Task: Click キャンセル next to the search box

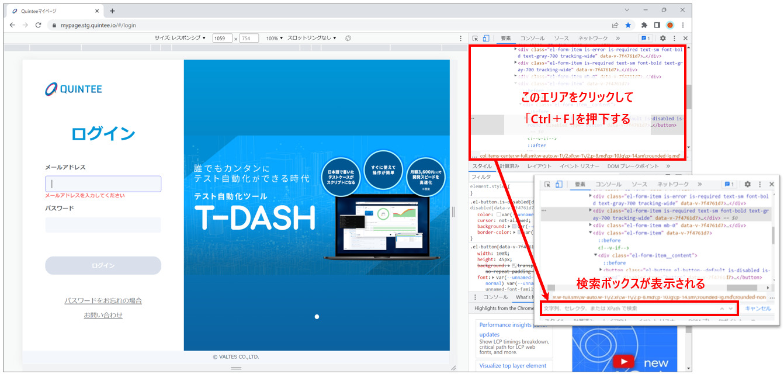Action: (758, 309)
